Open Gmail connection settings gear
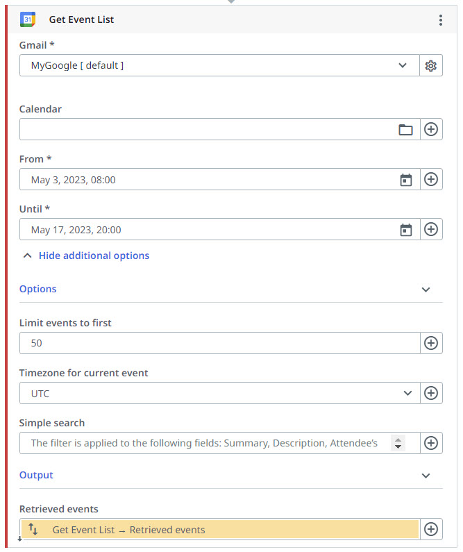Image resolution: width=463 pixels, height=552 pixels. (431, 66)
